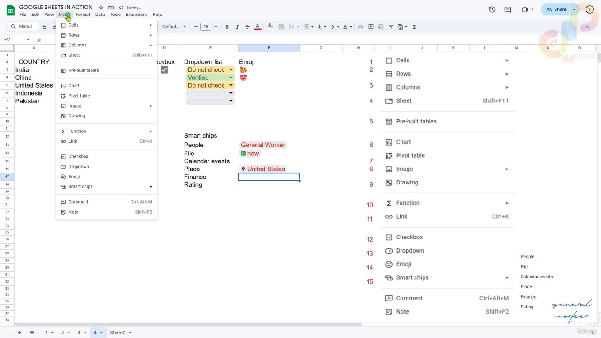Expand the Columns submenu
The height and width of the screenshot is (338, 601).
(107, 45)
